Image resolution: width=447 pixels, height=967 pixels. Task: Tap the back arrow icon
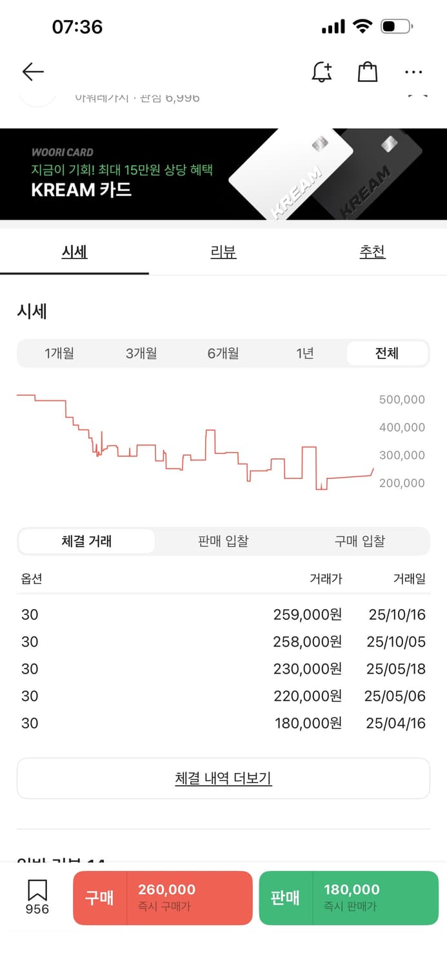click(x=33, y=72)
